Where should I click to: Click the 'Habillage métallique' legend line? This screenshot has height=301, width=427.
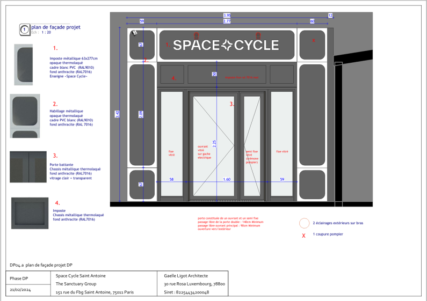tap(67, 111)
